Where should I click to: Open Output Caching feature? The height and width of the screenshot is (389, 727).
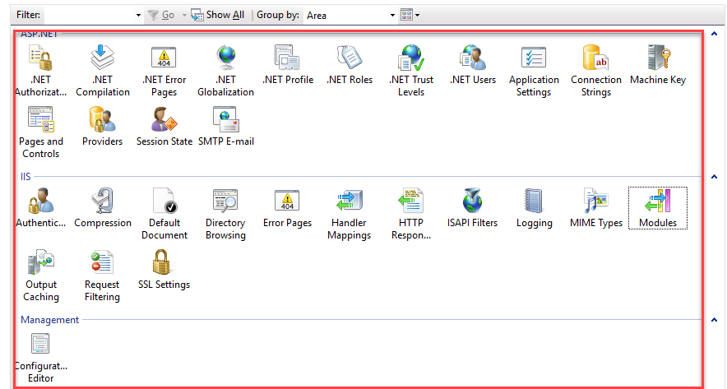pyautogui.click(x=41, y=276)
